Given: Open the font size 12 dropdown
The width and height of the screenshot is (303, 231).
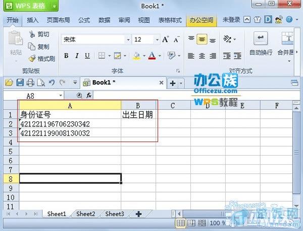Looking at the screenshot, I should tap(157, 39).
